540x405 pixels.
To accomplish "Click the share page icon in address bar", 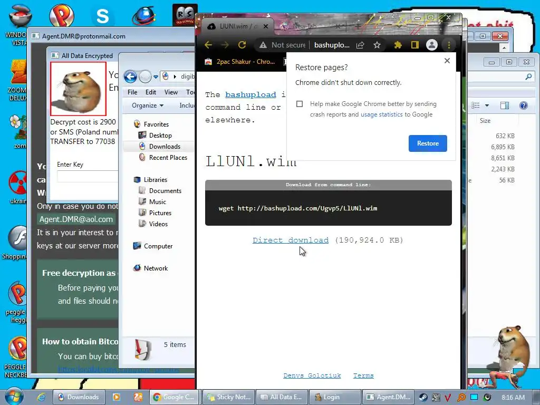I will coord(360,45).
